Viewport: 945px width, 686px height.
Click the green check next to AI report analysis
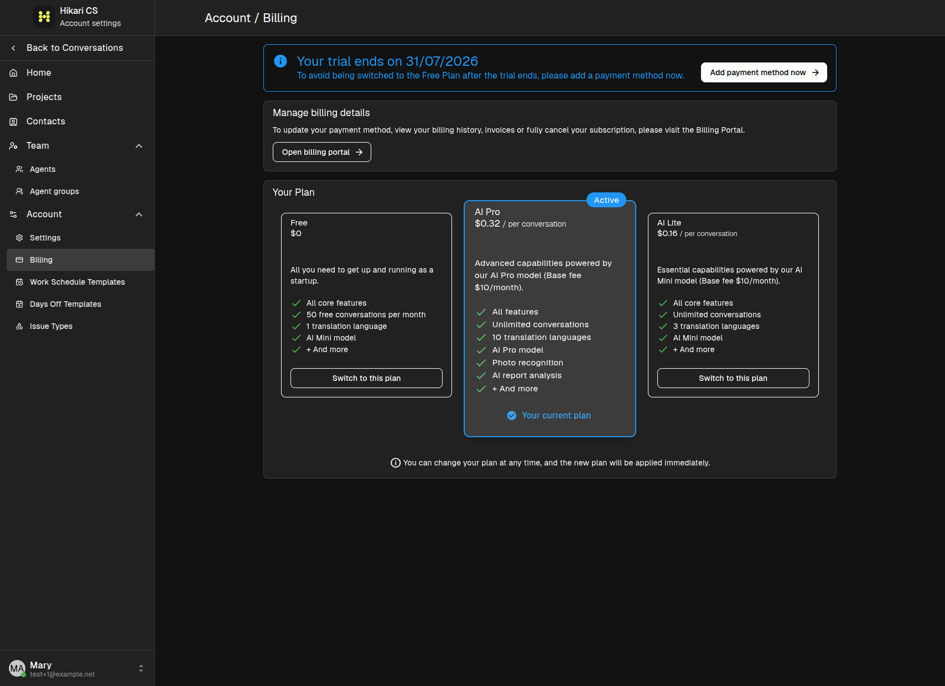(481, 376)
